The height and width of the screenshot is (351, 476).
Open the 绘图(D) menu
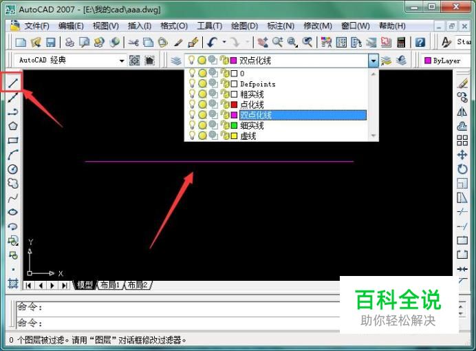244,26
